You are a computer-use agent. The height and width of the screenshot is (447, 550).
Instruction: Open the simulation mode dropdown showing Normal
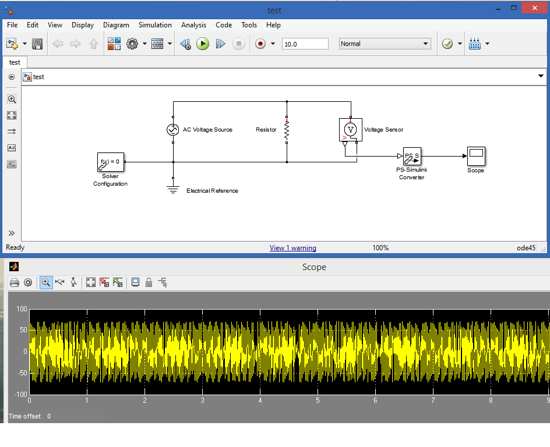[385, 43]
